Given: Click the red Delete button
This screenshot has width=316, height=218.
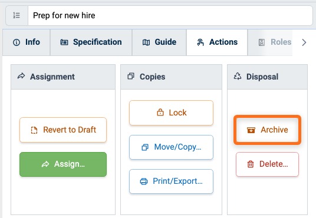Looking at the screenshot, I should (x=267, y=164).
